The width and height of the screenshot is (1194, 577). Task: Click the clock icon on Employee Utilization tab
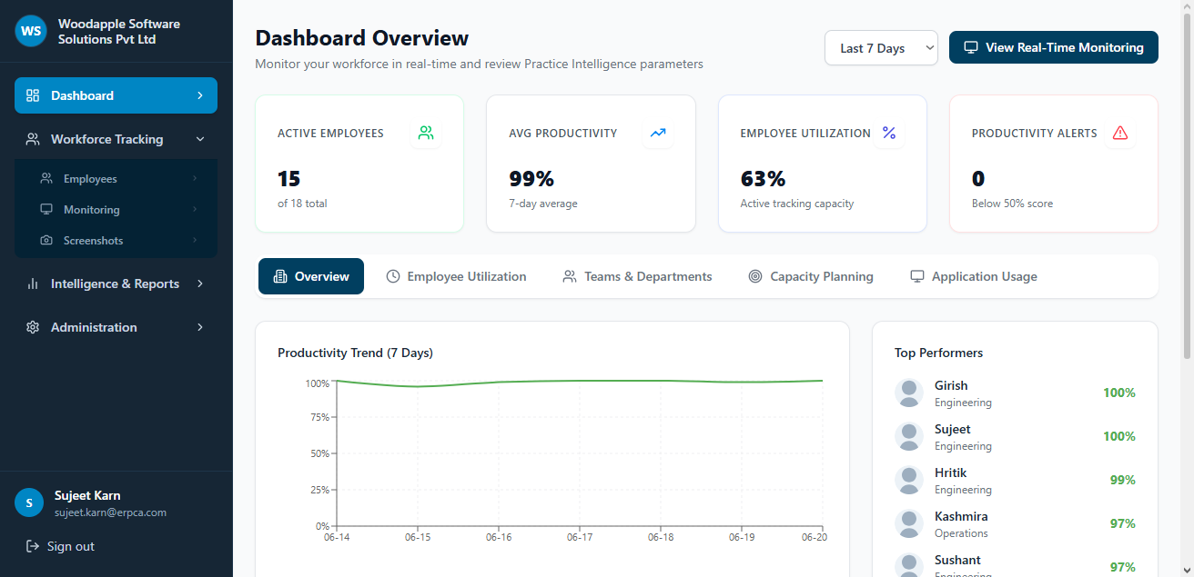click(393, 276)
